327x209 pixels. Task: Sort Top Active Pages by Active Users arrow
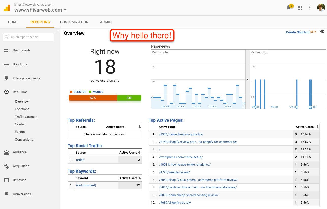pyautogui.click(x=317, y=127)
